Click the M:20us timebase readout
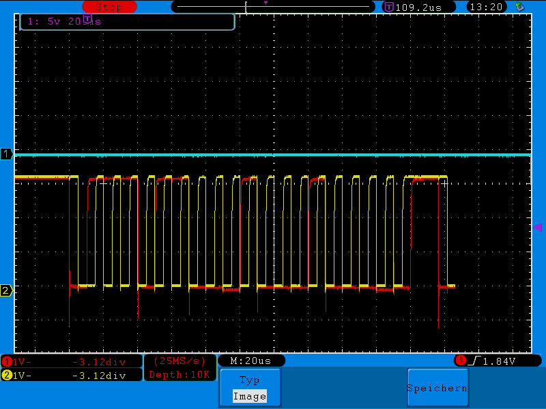The width and height of the screenshot is (546, 409). tap(251, 361)
